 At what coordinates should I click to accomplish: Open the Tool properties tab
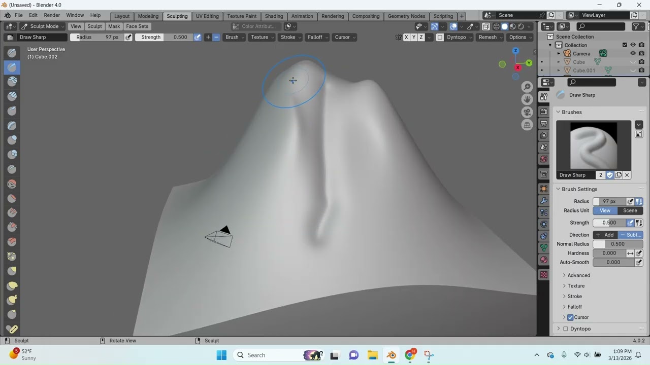click(544, 96)
